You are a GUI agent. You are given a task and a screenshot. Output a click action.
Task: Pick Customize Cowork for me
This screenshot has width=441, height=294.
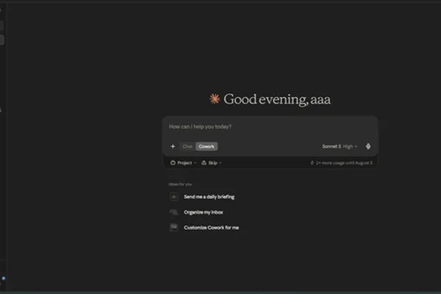(211, 227)
